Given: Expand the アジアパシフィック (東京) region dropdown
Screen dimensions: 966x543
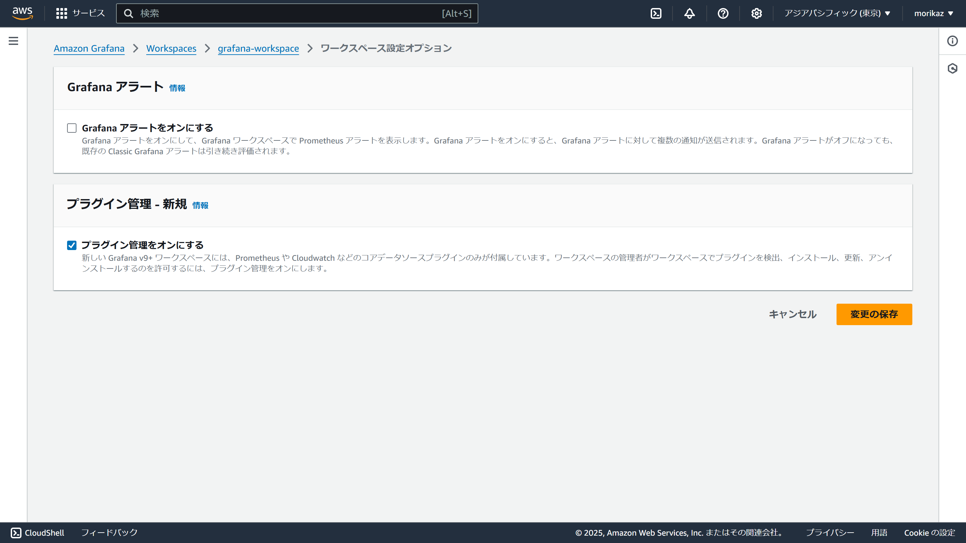Looking at the screenshot, I should [838, 13].
